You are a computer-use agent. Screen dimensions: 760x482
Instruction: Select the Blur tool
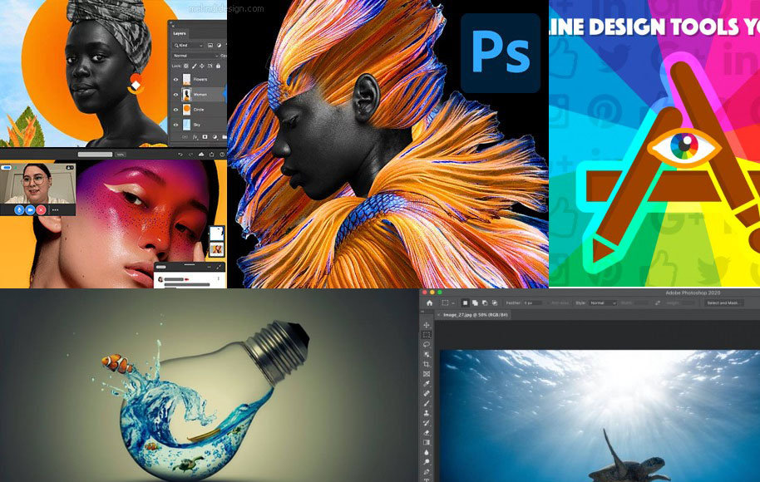click(x=427, y=452)
